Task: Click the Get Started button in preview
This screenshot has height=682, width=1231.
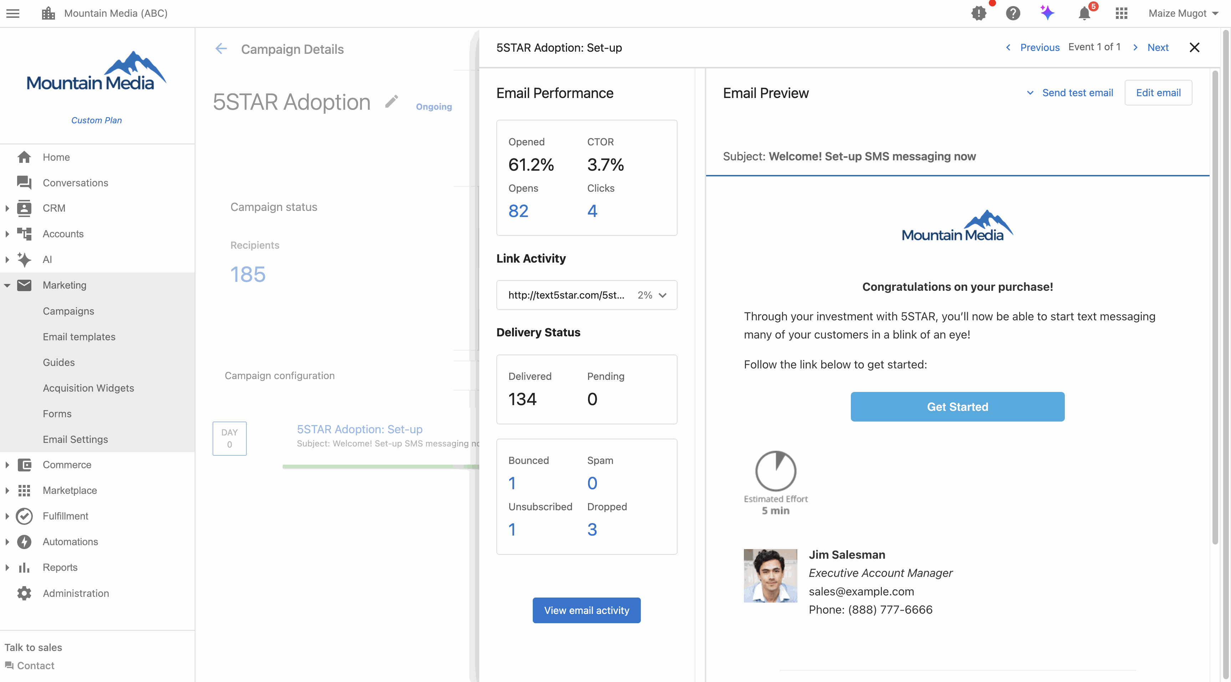Action: [x=957, y=407]
